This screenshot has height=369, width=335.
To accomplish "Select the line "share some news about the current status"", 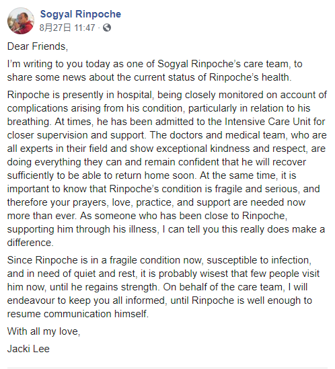I will point(149,77).
